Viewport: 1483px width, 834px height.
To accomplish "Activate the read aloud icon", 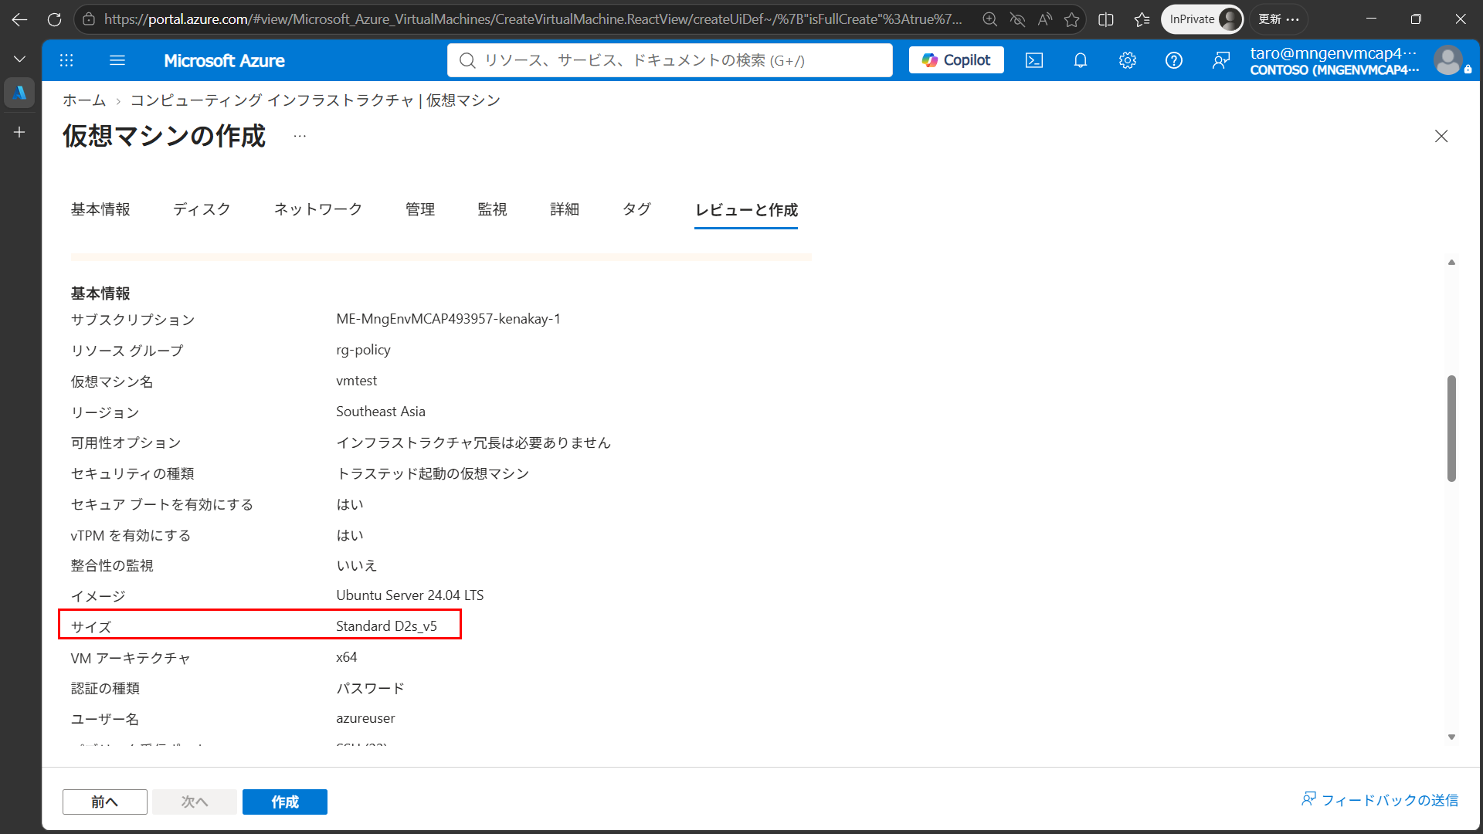I will [x=1045, y=19].
